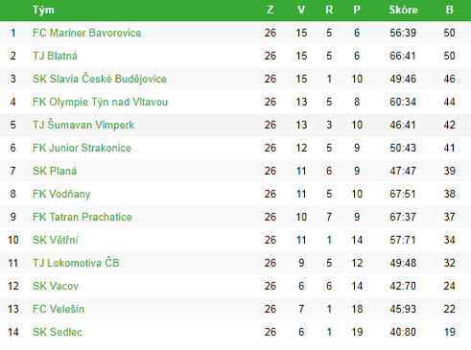Select SK Planá team link
The height and width of the screenshot is (350, 471).
tap(55, 171)
